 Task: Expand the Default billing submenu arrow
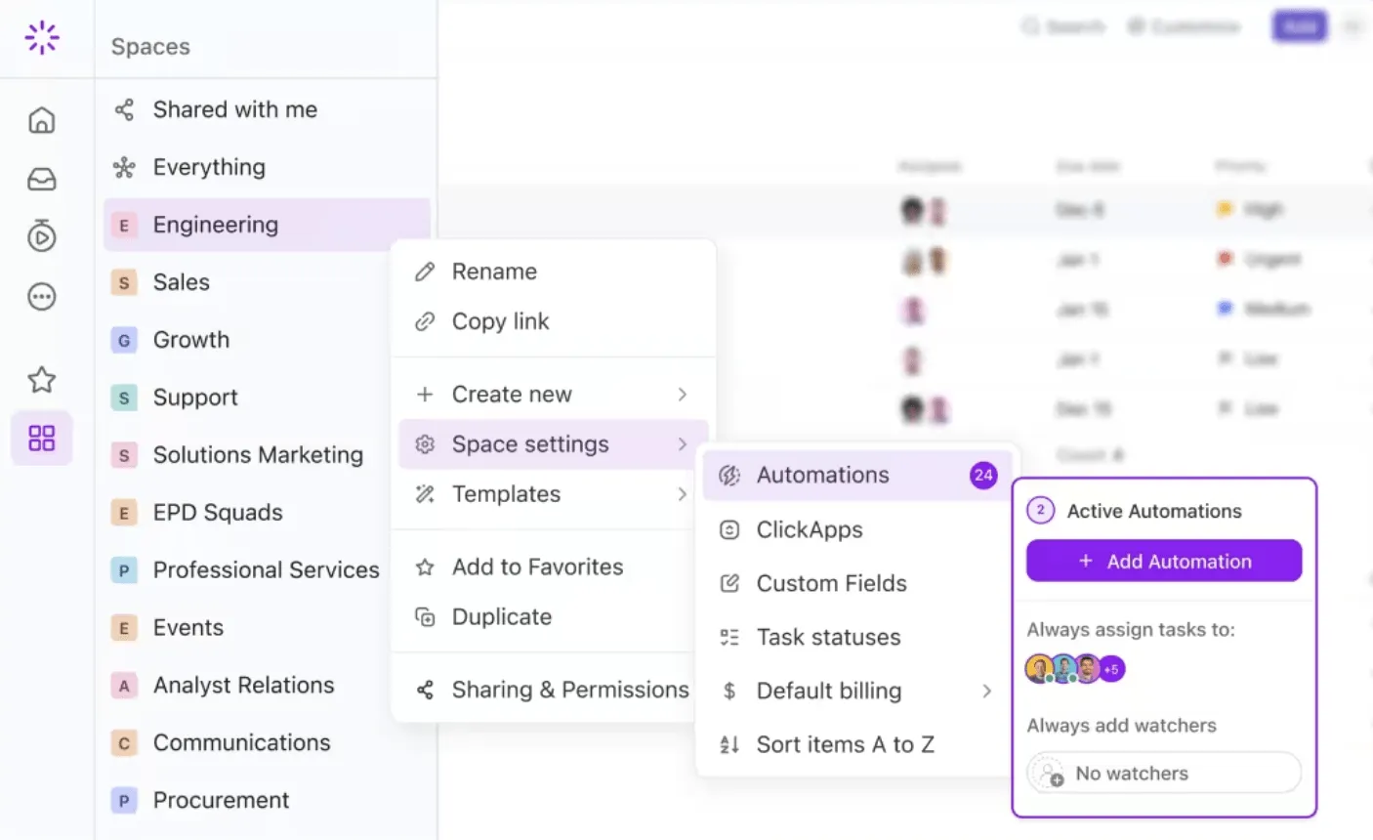987,691
